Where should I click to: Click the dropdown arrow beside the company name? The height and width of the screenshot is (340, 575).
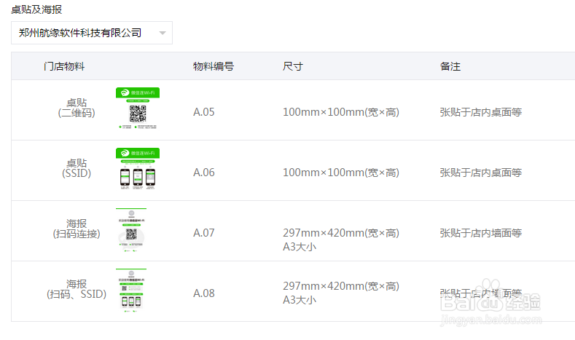tap(163, 33)
